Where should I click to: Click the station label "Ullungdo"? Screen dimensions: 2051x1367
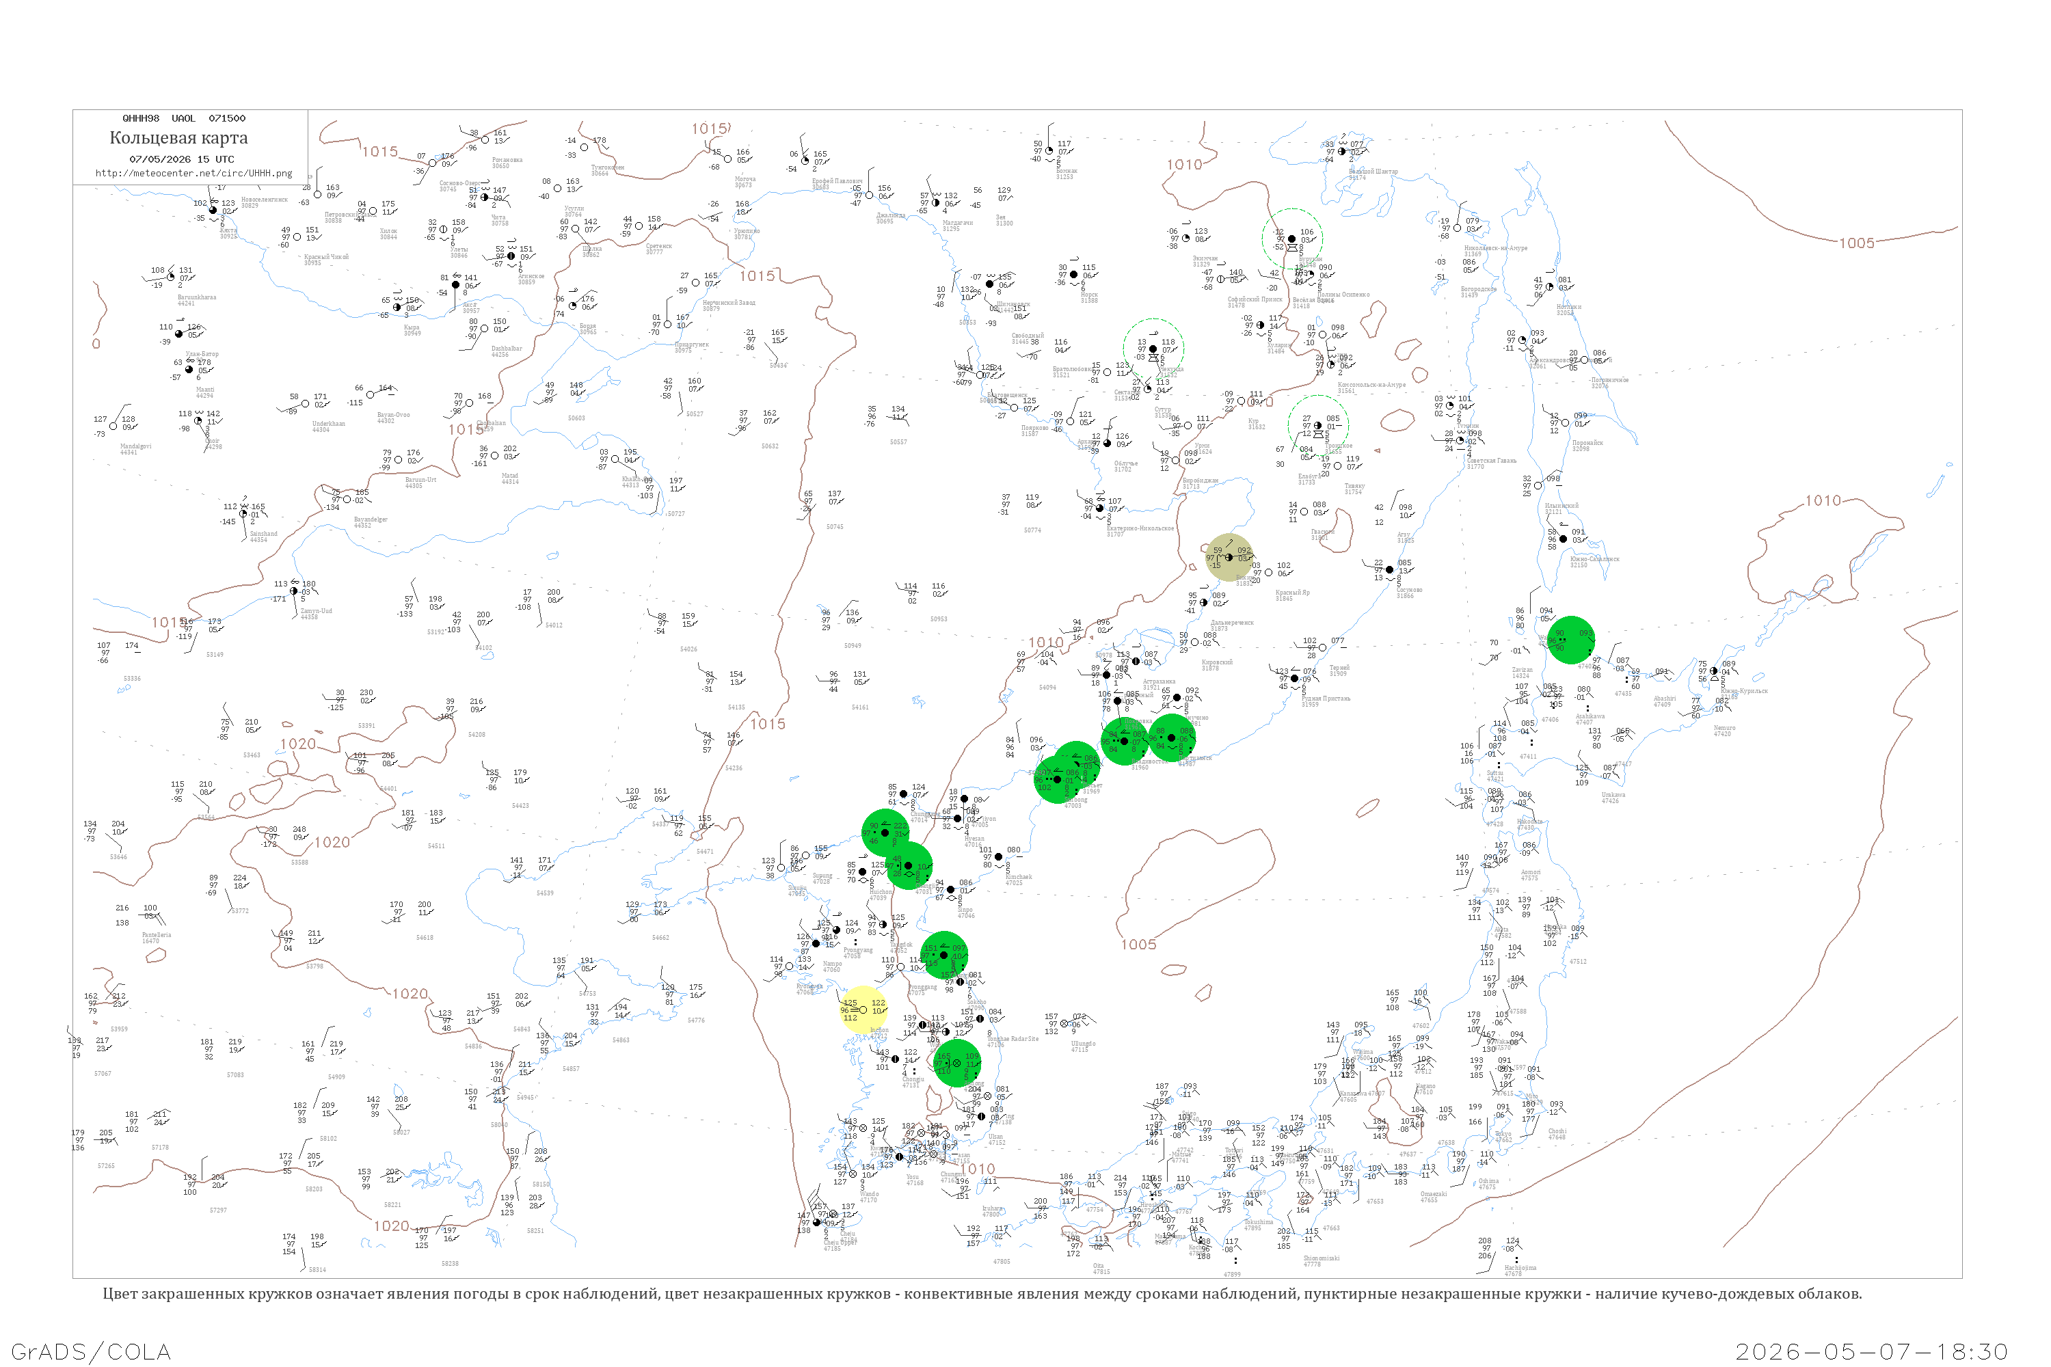click(x=1084, y=1044)
